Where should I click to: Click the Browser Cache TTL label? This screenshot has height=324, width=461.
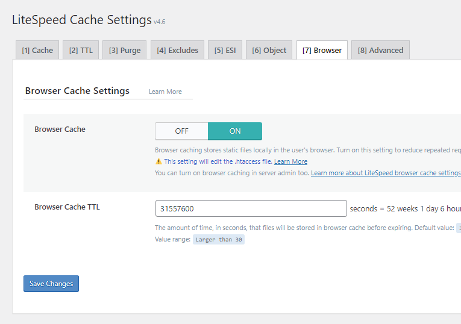(67, 207)
